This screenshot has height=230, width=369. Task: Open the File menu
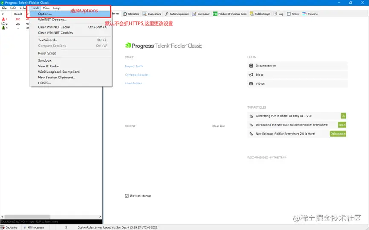pos(4,8)
